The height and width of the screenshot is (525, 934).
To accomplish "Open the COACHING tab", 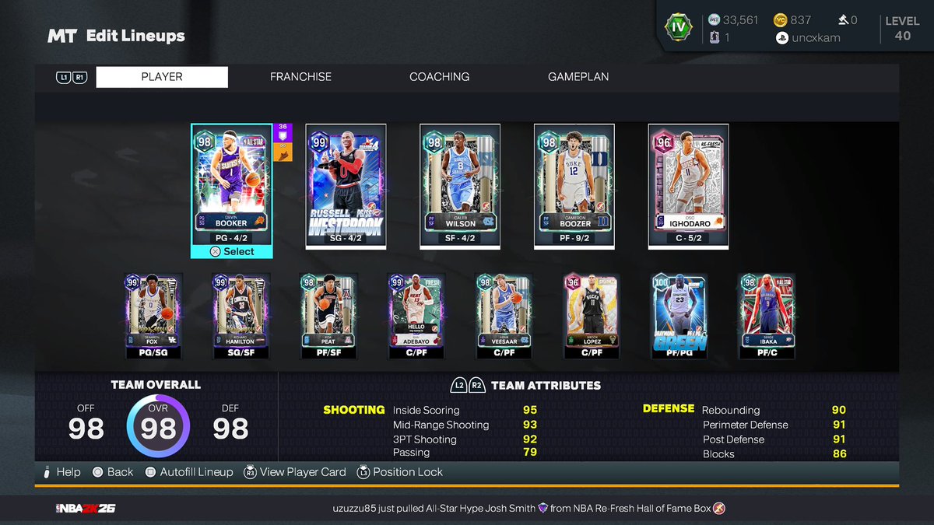I will 439,77.
